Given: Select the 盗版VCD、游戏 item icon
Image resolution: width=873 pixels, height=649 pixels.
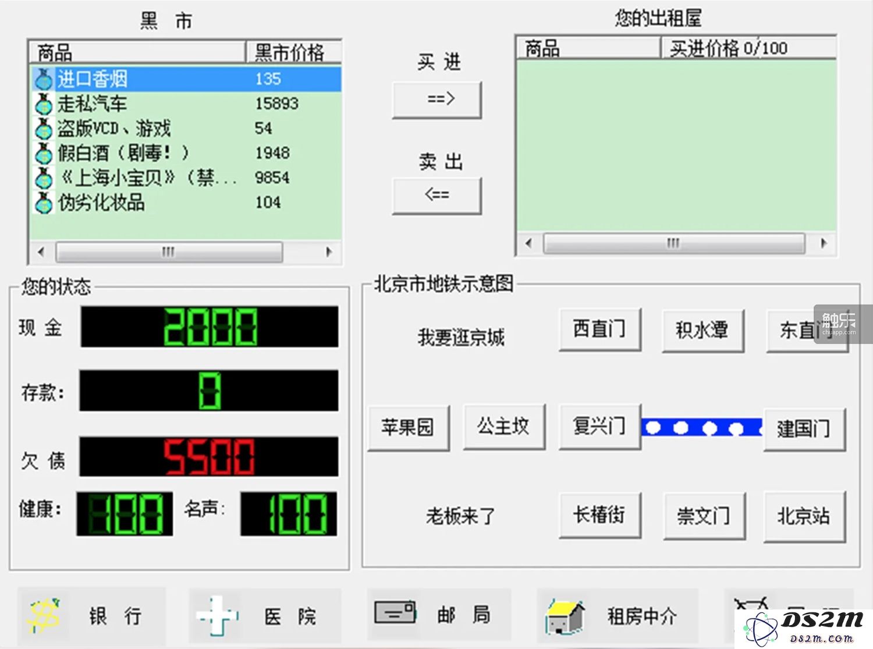Looking at the screenshot, I should click(x=44, y=129).
